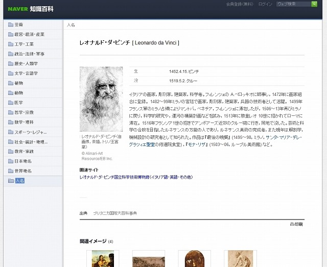Image resolution: width=327 pixels, height=267 pixels.
Task: Click the 関連サイト heading
Action: tap(89, 170)
